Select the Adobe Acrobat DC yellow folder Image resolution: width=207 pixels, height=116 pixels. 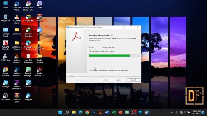coord(39,45)
